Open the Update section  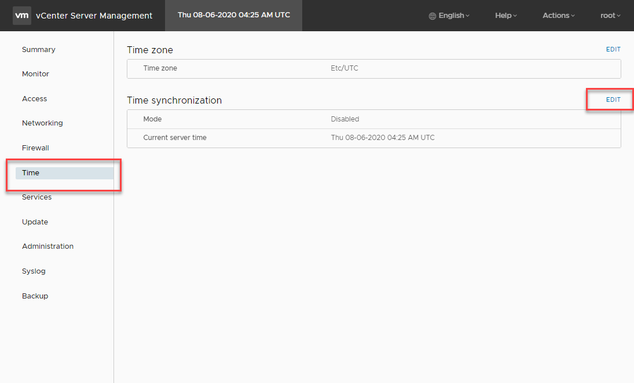[x=35, y=222]
